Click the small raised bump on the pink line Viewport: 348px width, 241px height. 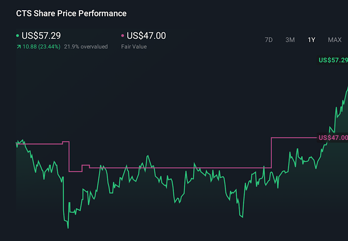[86, 166]
